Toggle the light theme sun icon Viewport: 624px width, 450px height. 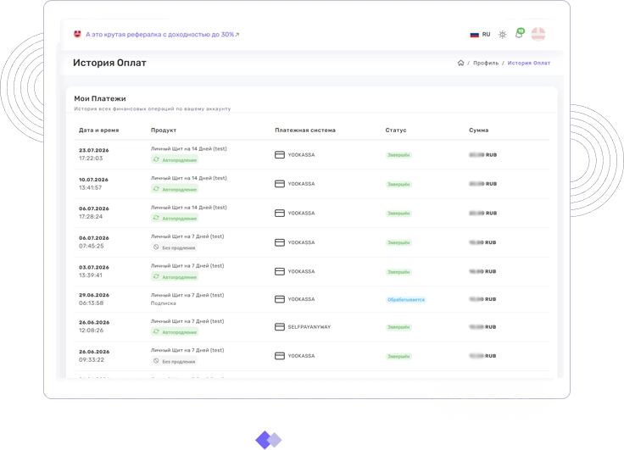tap(503, 35)
